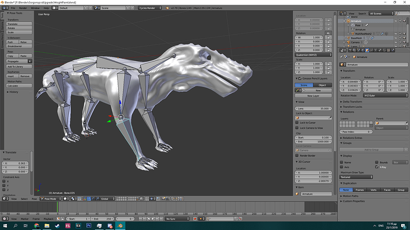Click the Render properties tab icon
Image resolution: width=410 pixels, height=230 pixels.
point(350,50)
